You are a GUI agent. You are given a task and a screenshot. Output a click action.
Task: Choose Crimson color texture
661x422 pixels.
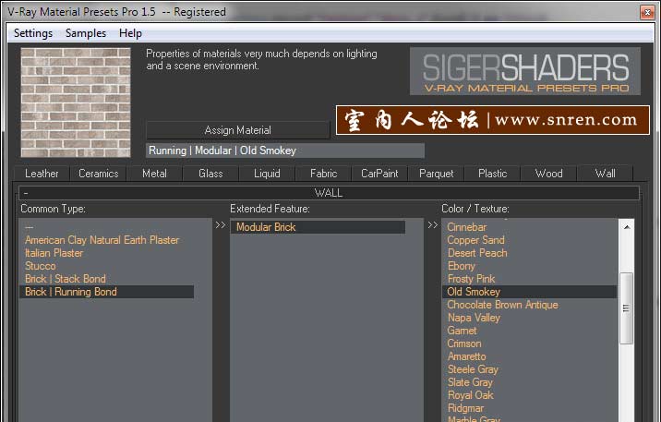464,344
